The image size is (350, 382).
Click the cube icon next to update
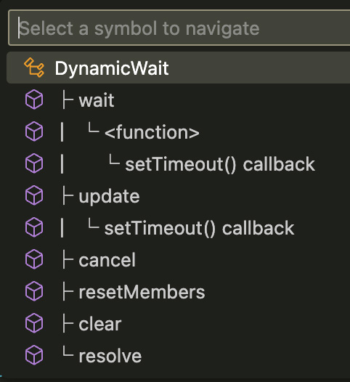point(34,195)
